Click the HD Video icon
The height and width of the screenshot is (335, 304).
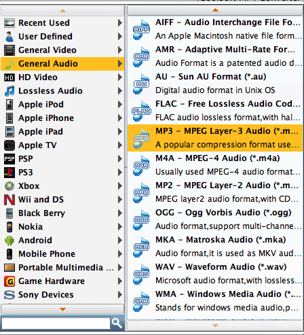coord(9,77)
